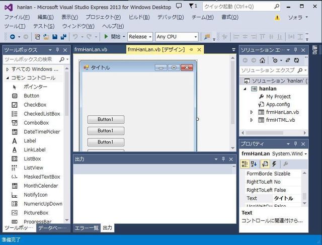
Task: Click the Save All toolbar icon
Action: click(x=63, y=37)
